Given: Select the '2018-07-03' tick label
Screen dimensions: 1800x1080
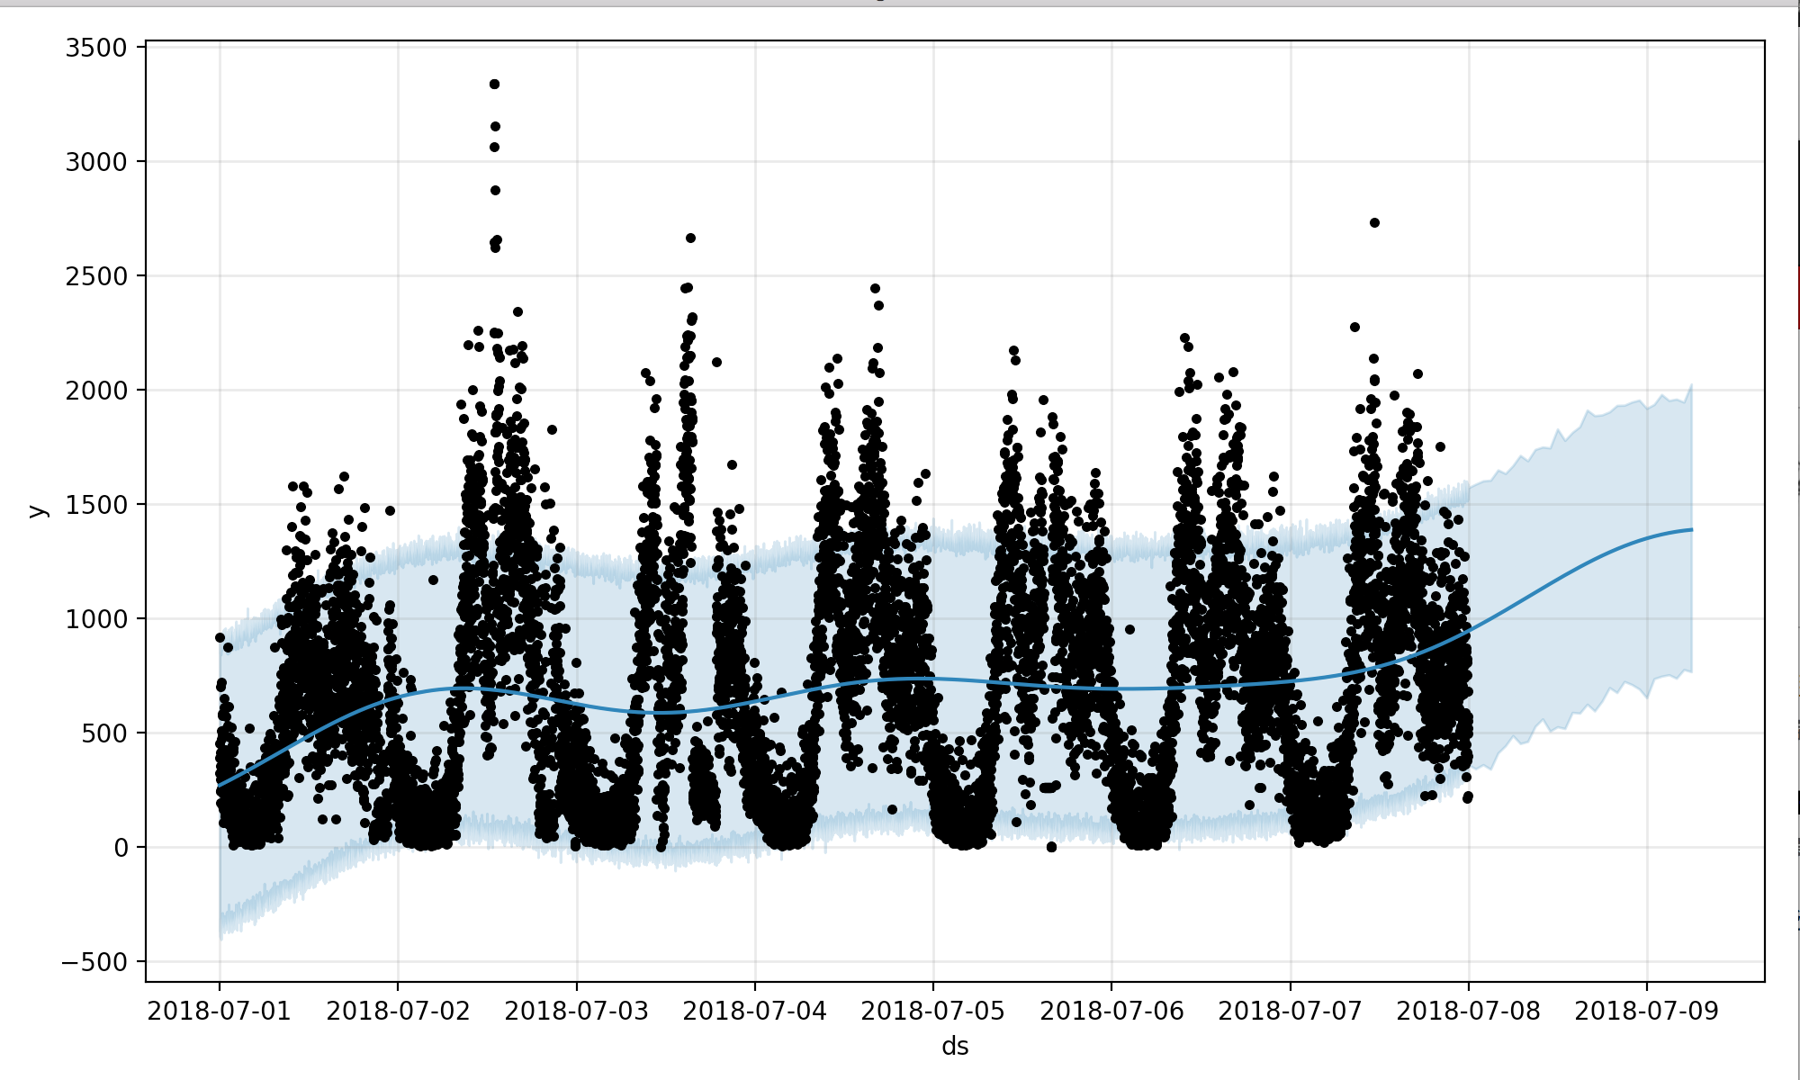Looking at the screenshot, I should [576, 1011].
